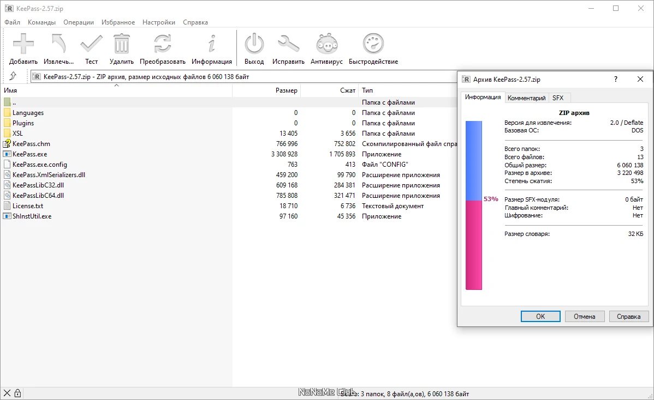The width and height of the screenshot is (654, 400).
Task: Click the padlock icon in status bar
Action: click(x=17, y=393)
